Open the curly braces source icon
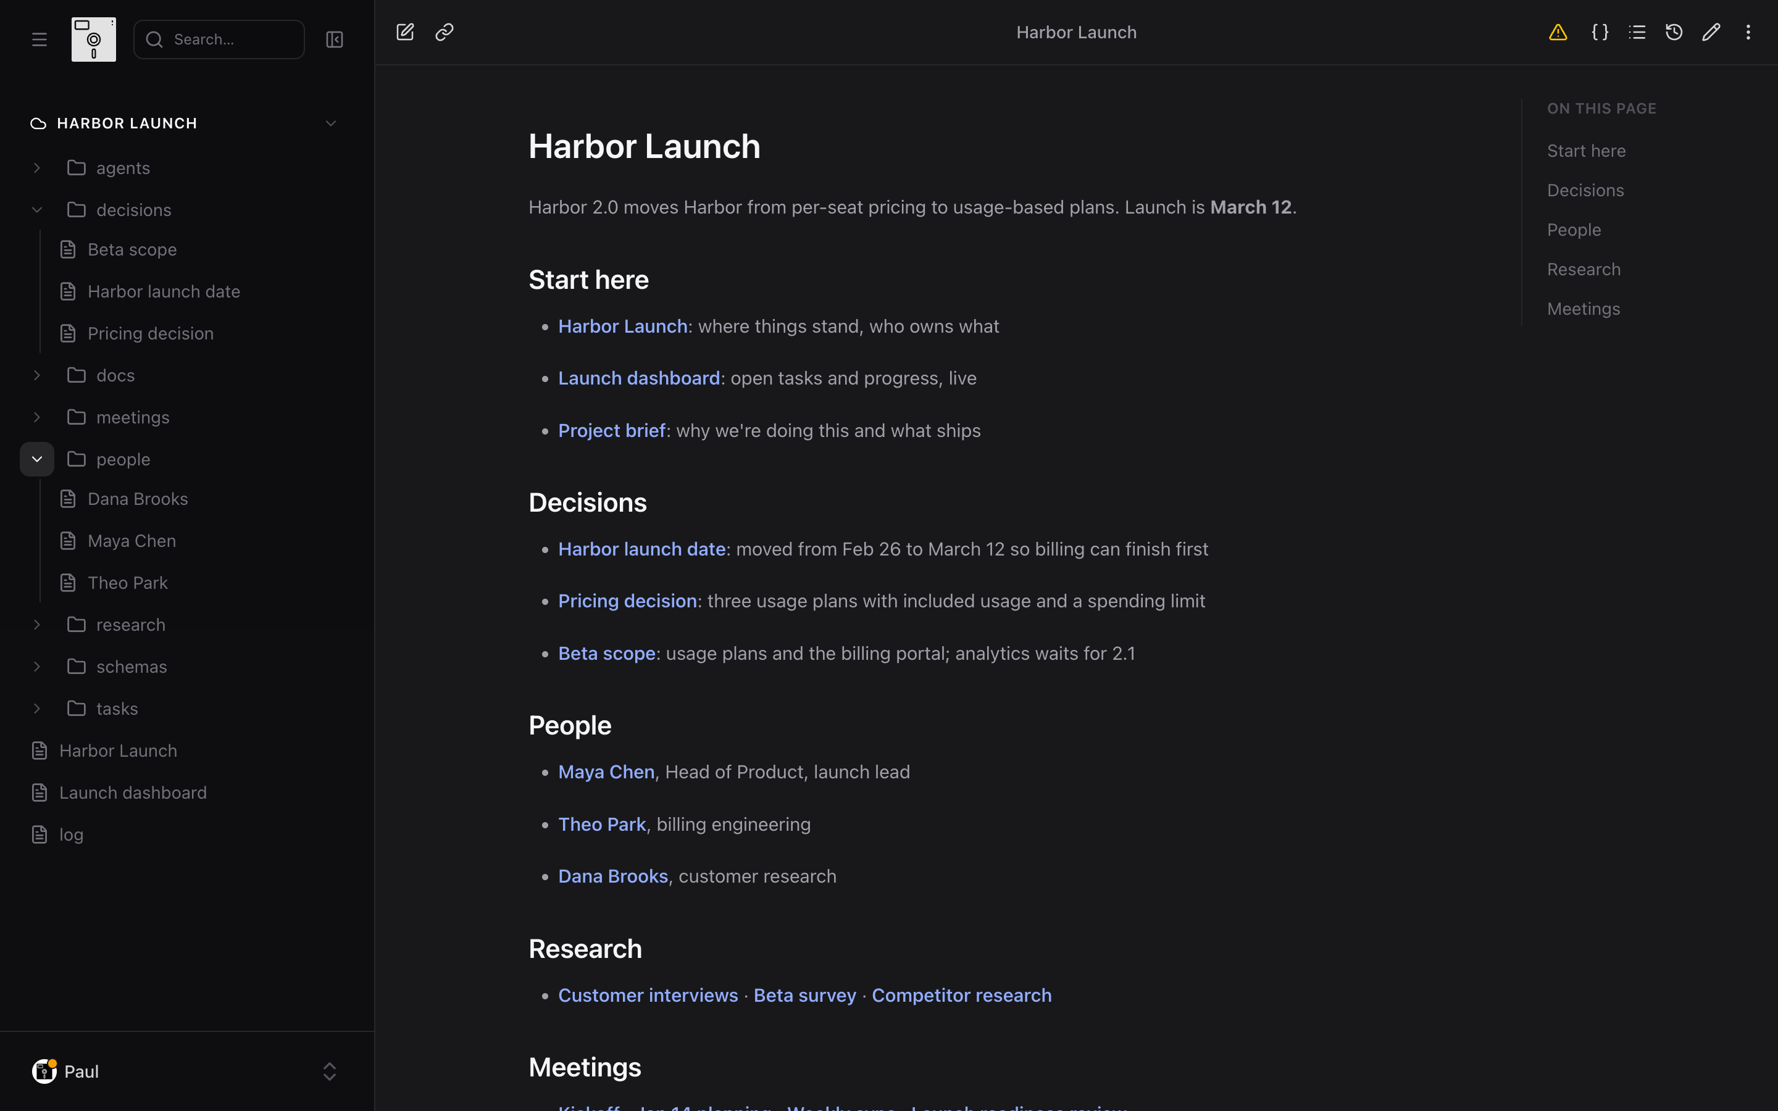This screenshot has height=1111, width=1778. [1600, 32]
